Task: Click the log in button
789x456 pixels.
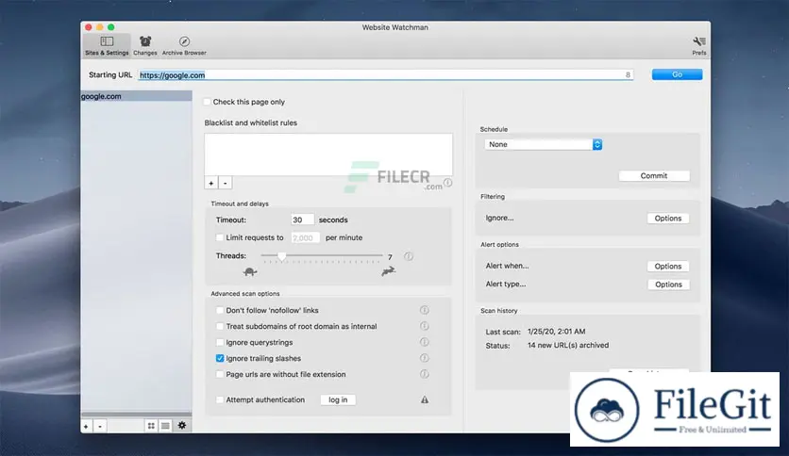Action: pos(338,399)
